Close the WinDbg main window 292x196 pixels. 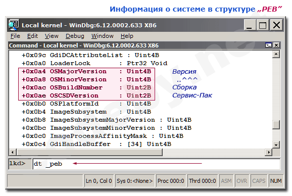[x=276, y=25]
